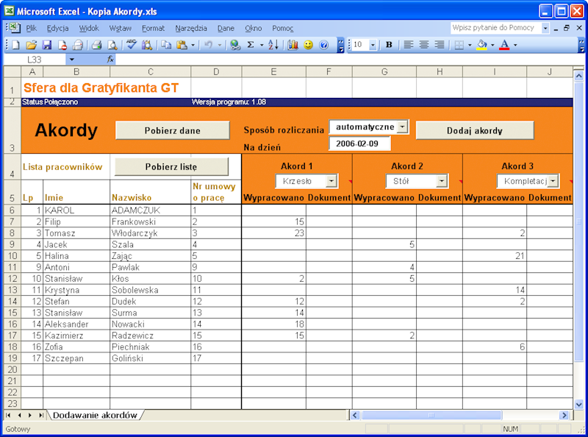Select the Dodawanie akordów sheet tab

tap(95, 415)
